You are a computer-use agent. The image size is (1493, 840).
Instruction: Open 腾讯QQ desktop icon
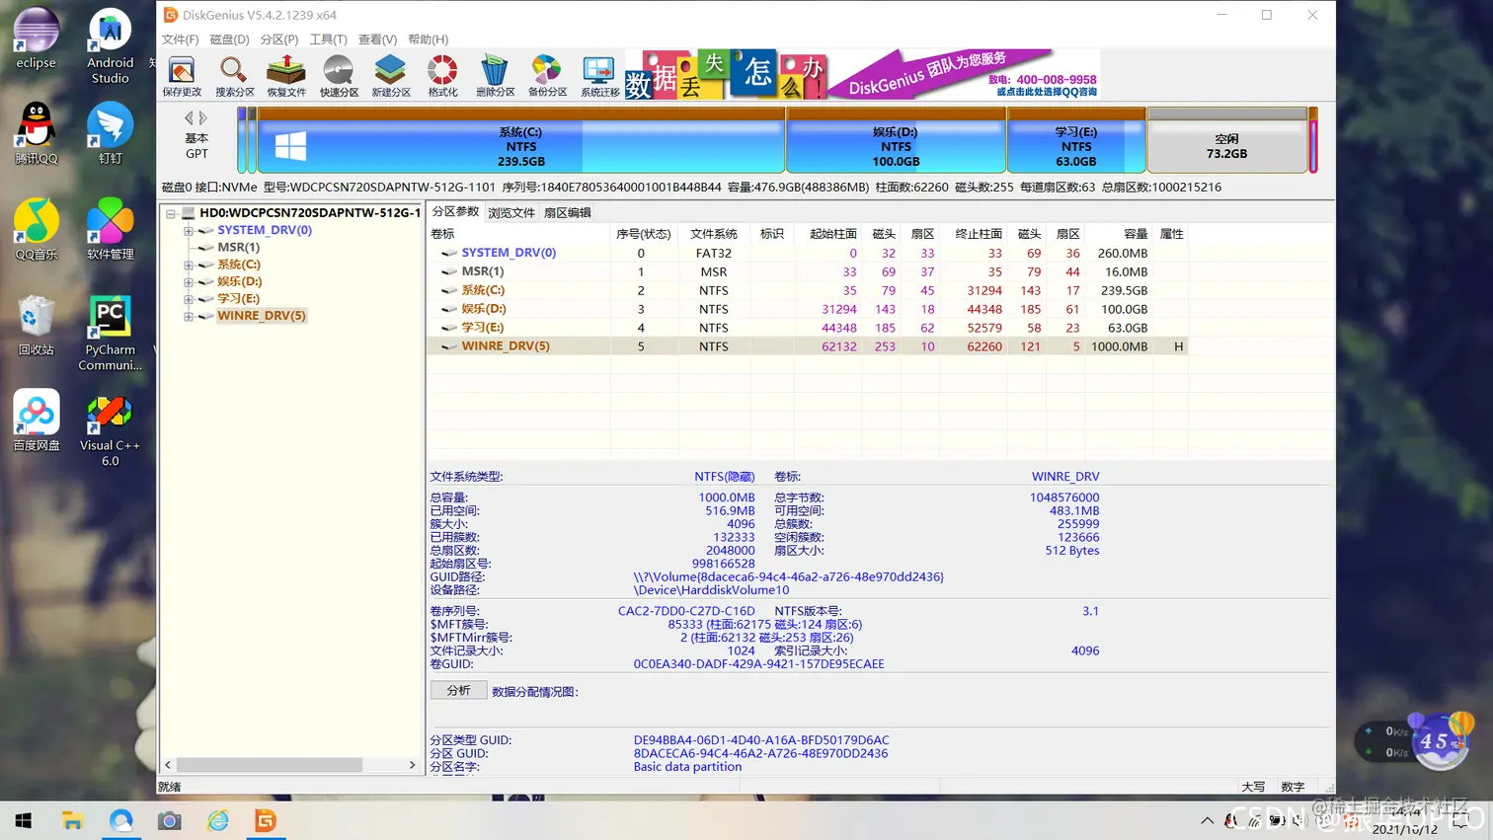click(37, 133)
